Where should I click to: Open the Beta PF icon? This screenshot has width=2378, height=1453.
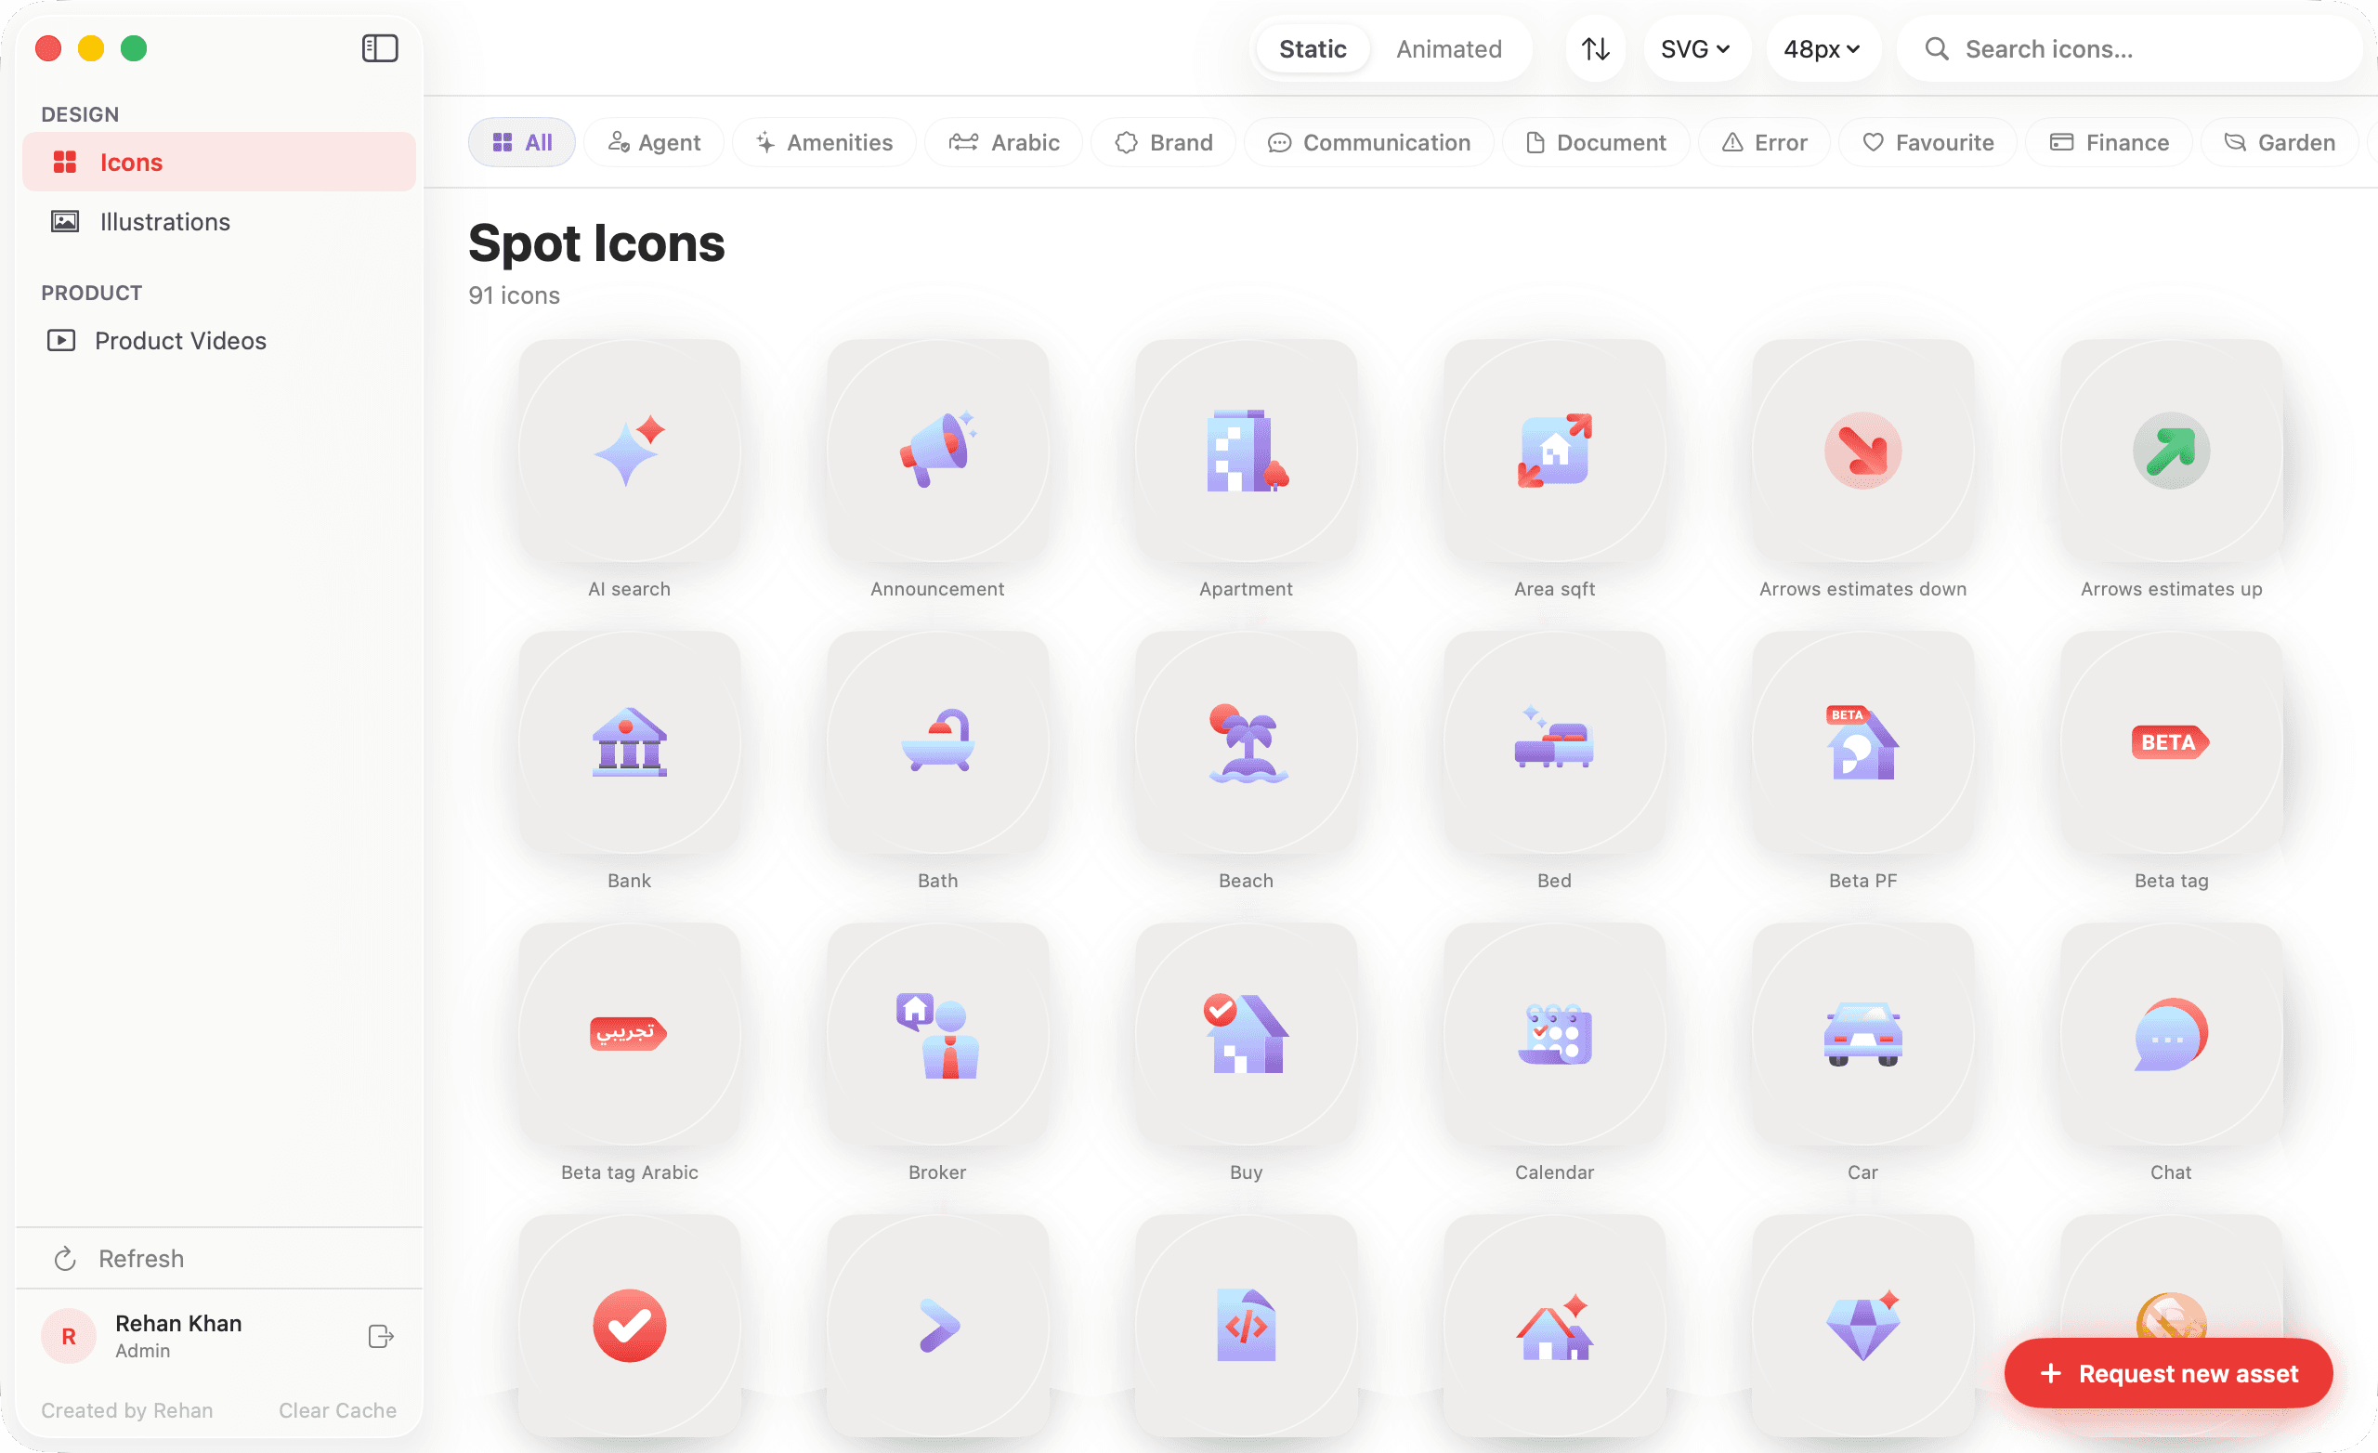[1862, 742]
